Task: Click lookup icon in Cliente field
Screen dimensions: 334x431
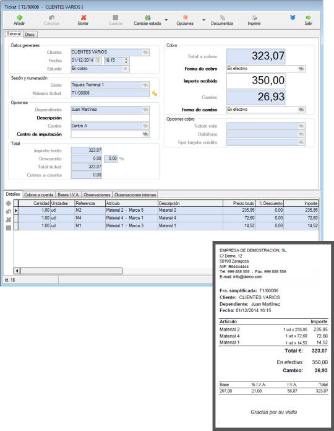Action: 145,52
